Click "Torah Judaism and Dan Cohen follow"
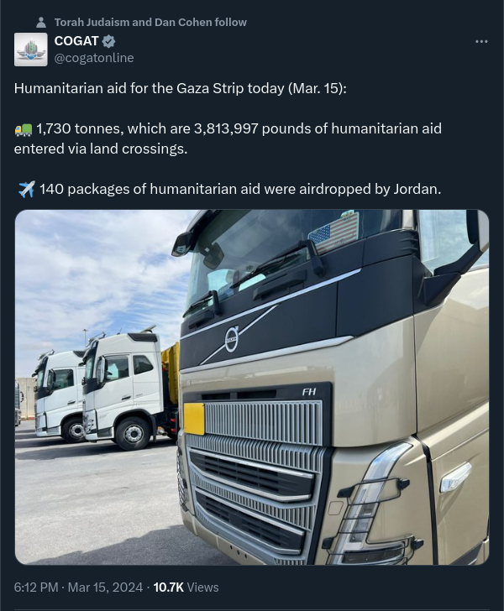Image resolution: width=504 pixels, height=611 pixels. click(x=150, y=23)
